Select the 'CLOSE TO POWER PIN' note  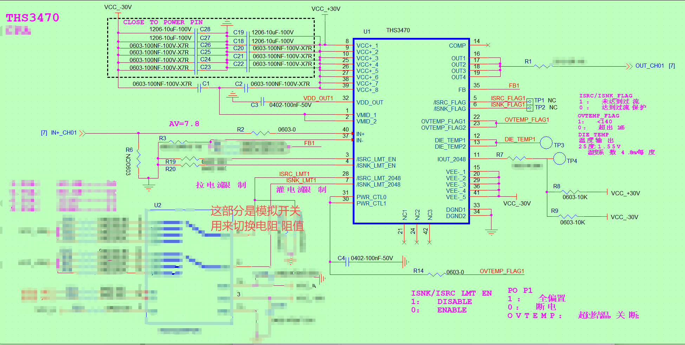point(163,22)
